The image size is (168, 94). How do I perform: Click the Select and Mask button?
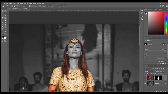coord(61,6)
